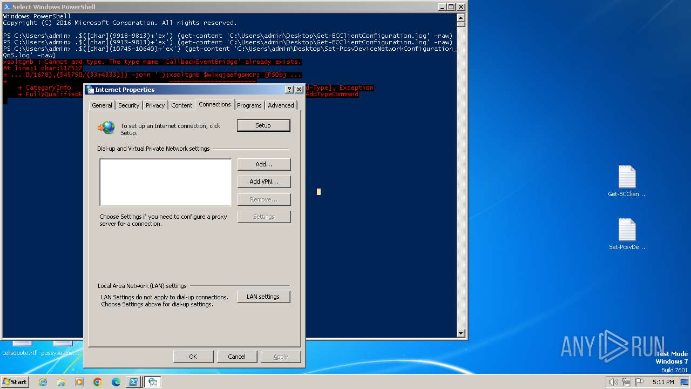
Task: Select the Get-BCClien... file on the desktop
Action: pyautogui.click(x=627, y=182)
